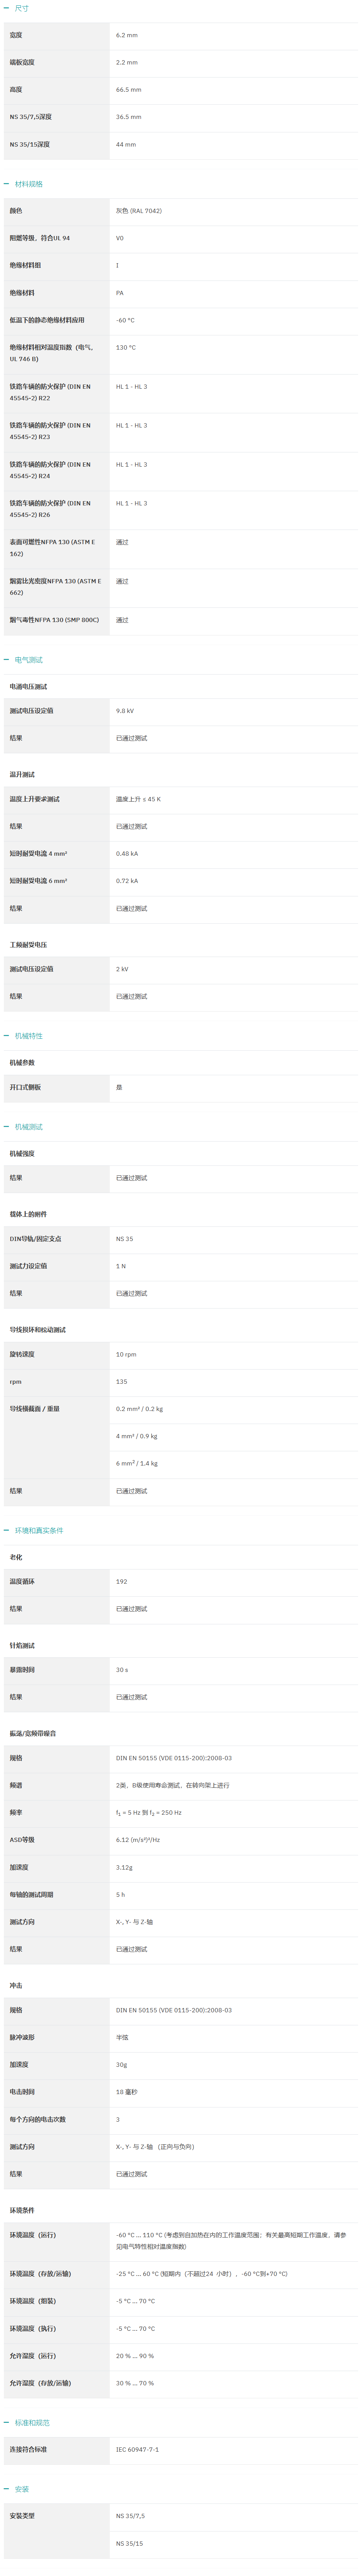Select the f₁ = 5 Hz frequency value
Image resolution: width=360 pixels, height=2576 pixels.
149,1813
